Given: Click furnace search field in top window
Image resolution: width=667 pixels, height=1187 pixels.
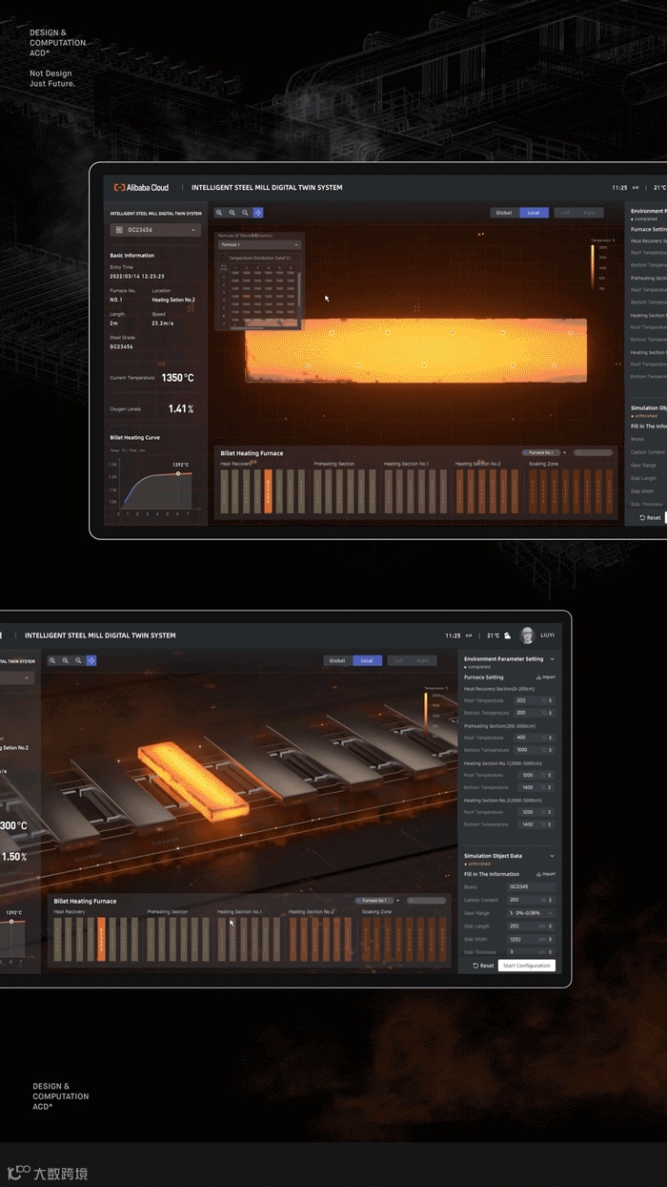Looking at the screenshot, I should 594,452.
